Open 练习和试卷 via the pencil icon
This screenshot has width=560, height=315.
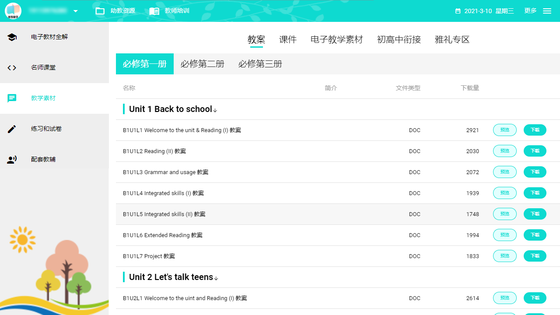click(12, 129)
